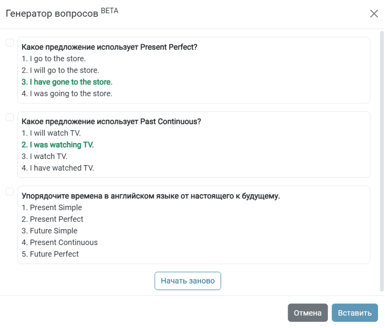Image resolution: width=385 pixels, height=328 pixels.
Task: Check the Past Continuous question checkbox
Action: pos(10,117)
